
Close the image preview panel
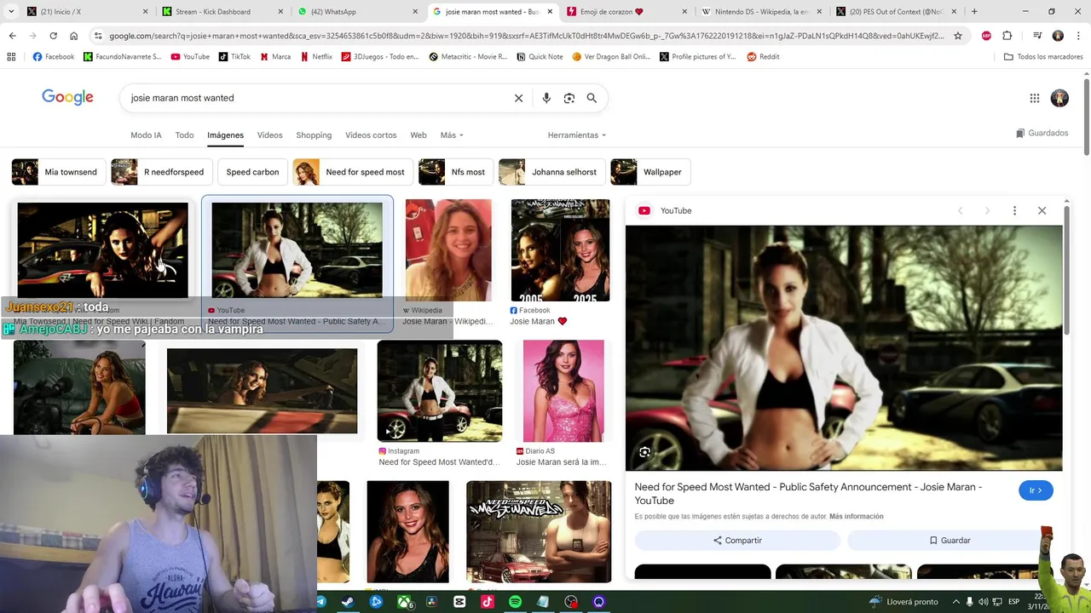[x=1042, y=210]
